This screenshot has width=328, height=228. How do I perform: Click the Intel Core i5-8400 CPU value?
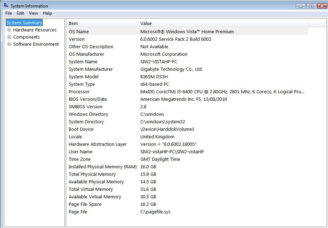click(x=222, y=91)
